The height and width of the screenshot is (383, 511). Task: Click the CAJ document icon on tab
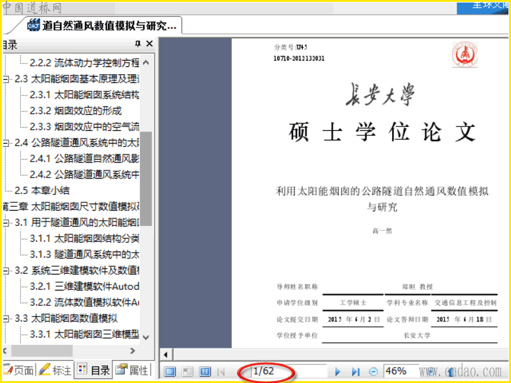[34, 26]
